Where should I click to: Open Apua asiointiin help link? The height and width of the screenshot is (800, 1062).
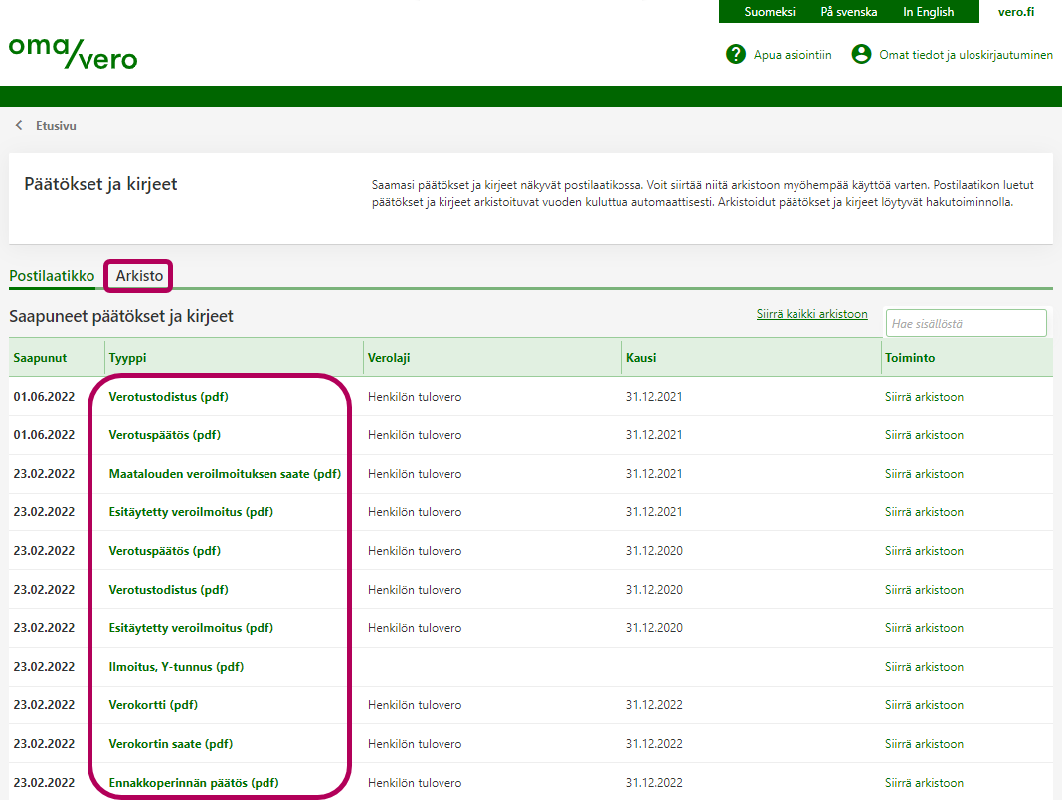coord(793,55)
